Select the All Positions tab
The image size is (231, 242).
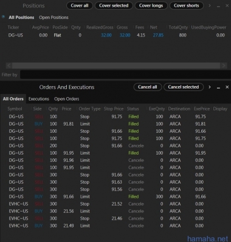click(21, 18)
